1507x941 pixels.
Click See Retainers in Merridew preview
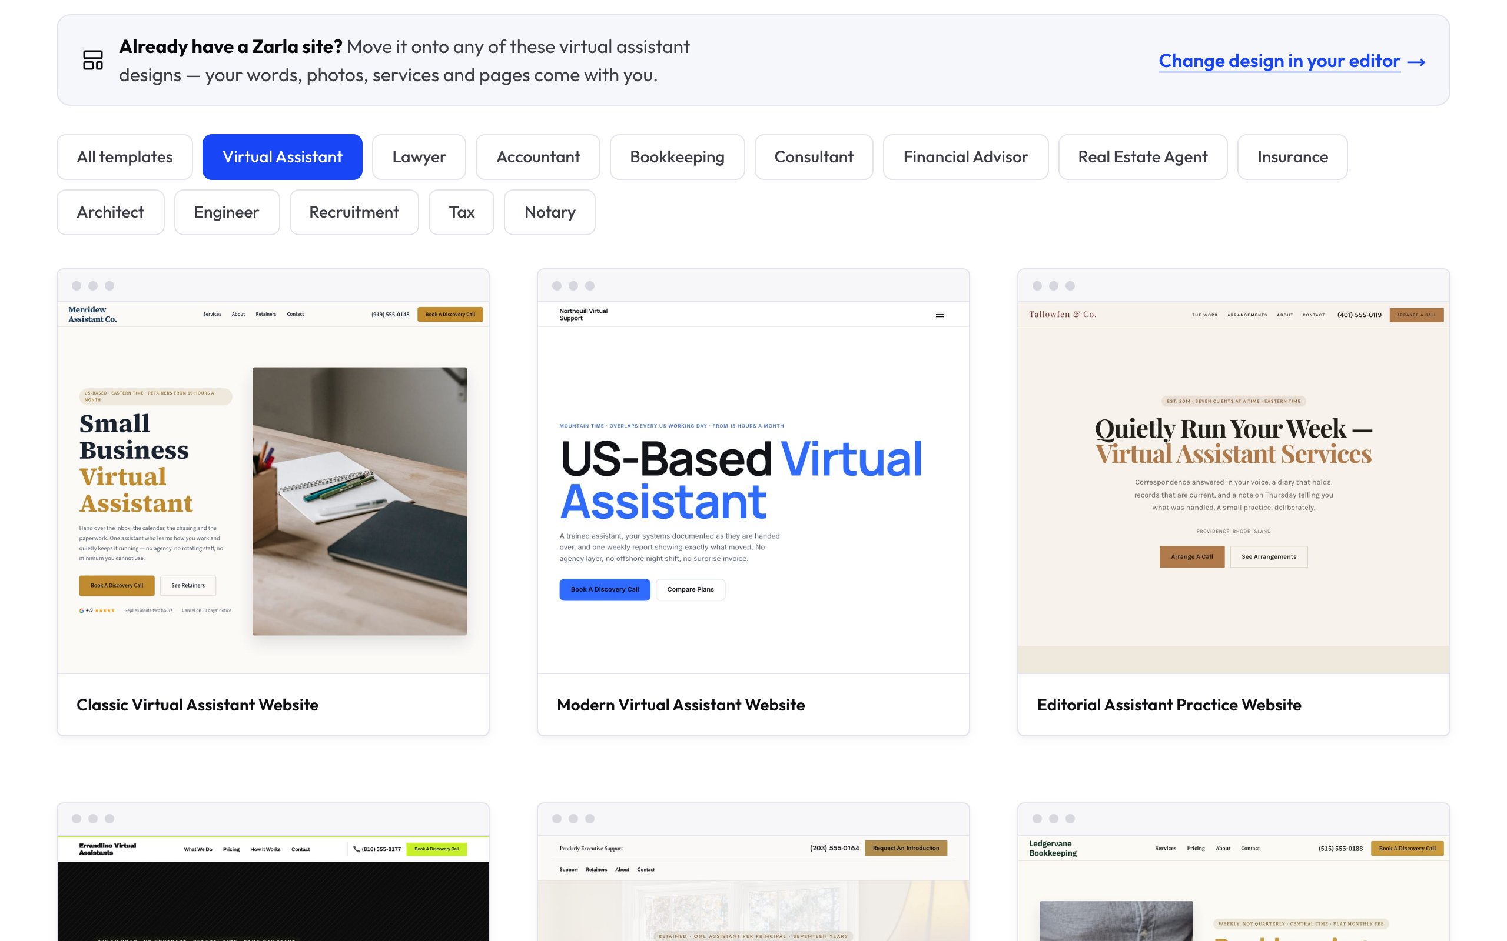click(x=188, y=586)
